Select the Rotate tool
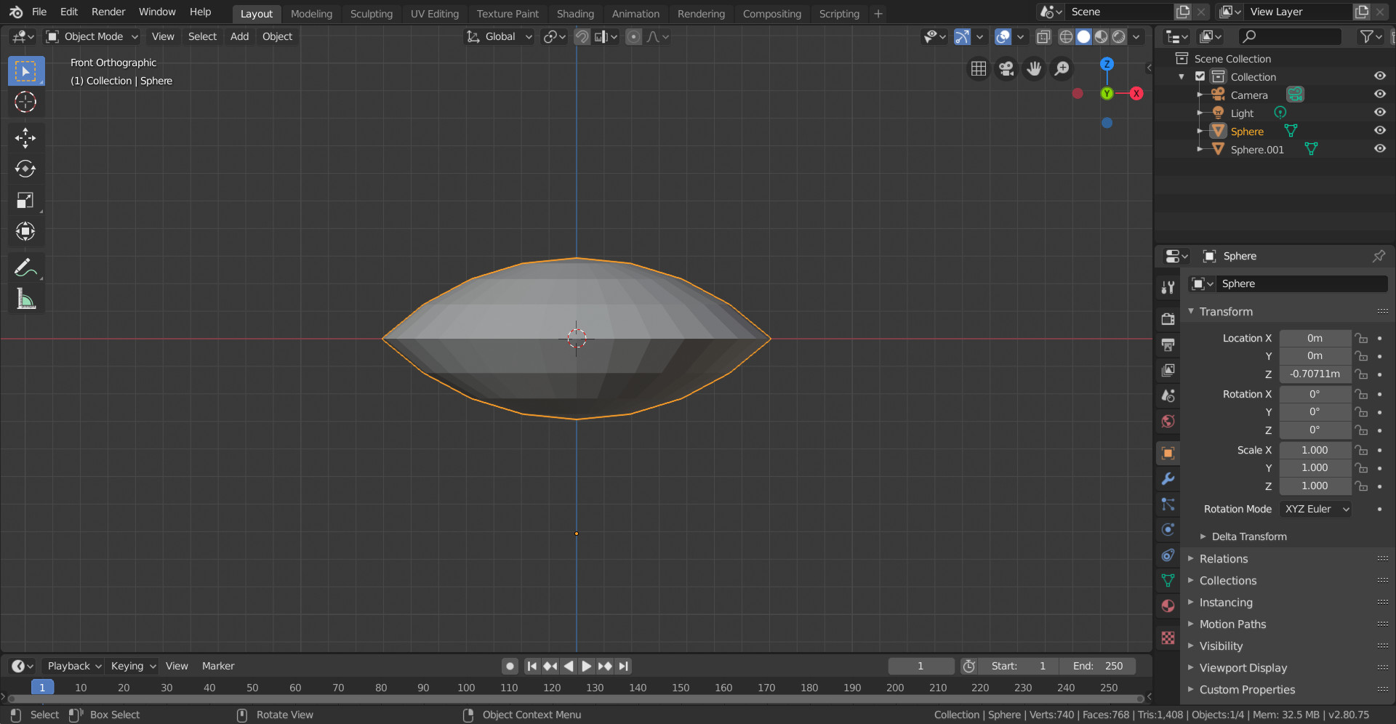This screenshot has height=724, width=1396. coord(25,169)
